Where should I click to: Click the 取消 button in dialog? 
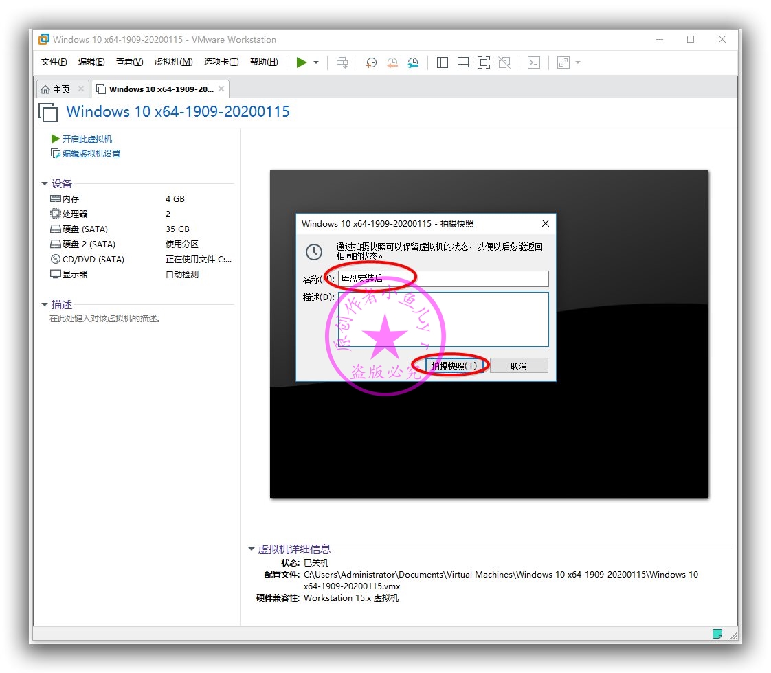pyautogui.click(x=519, y=366)
